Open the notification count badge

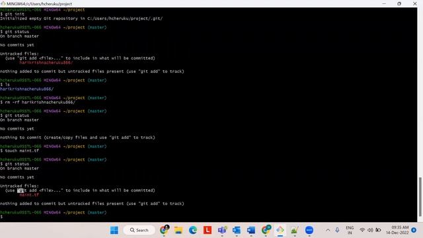[414, 230]
